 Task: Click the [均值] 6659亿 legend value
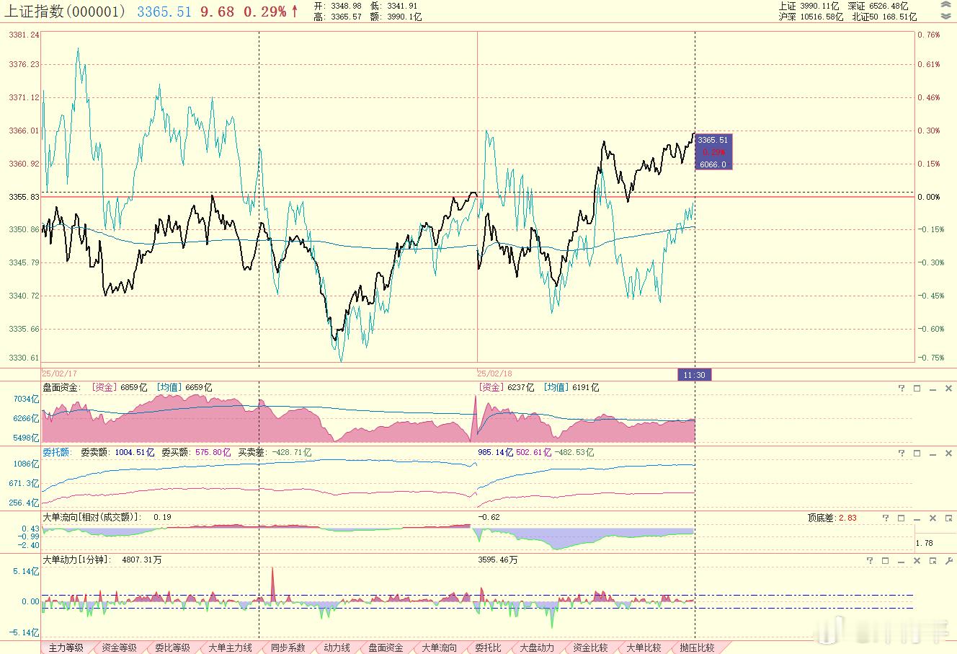pyautogui.click(x=184, y=388)
